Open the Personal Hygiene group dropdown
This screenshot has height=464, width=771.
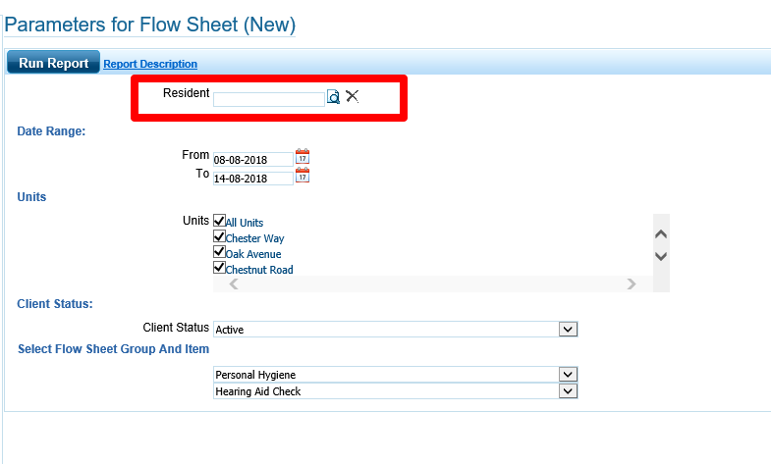568,375
